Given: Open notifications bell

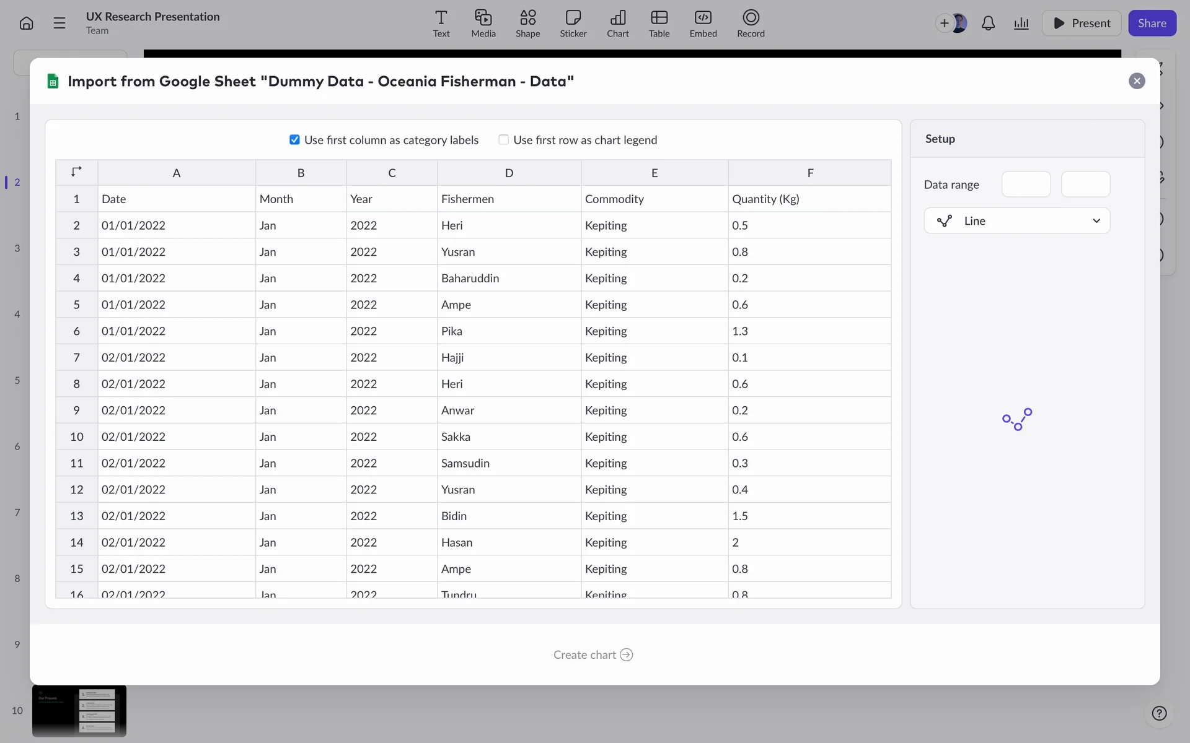Looking at the screenshot, I should [988, 24].
